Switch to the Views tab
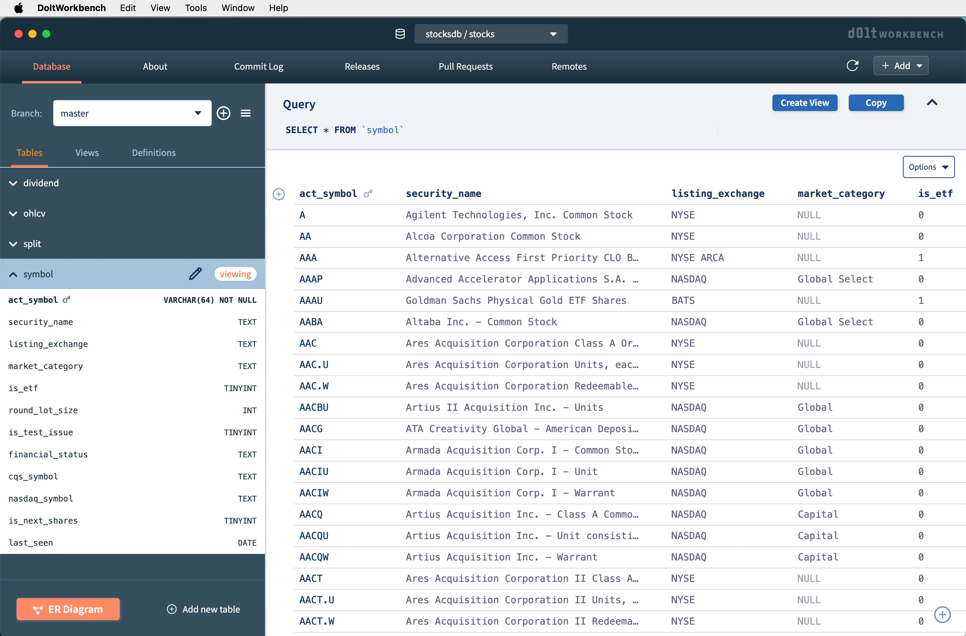This screenshot has height=636, width=966. pyautogui.click(x=87, y=152)
